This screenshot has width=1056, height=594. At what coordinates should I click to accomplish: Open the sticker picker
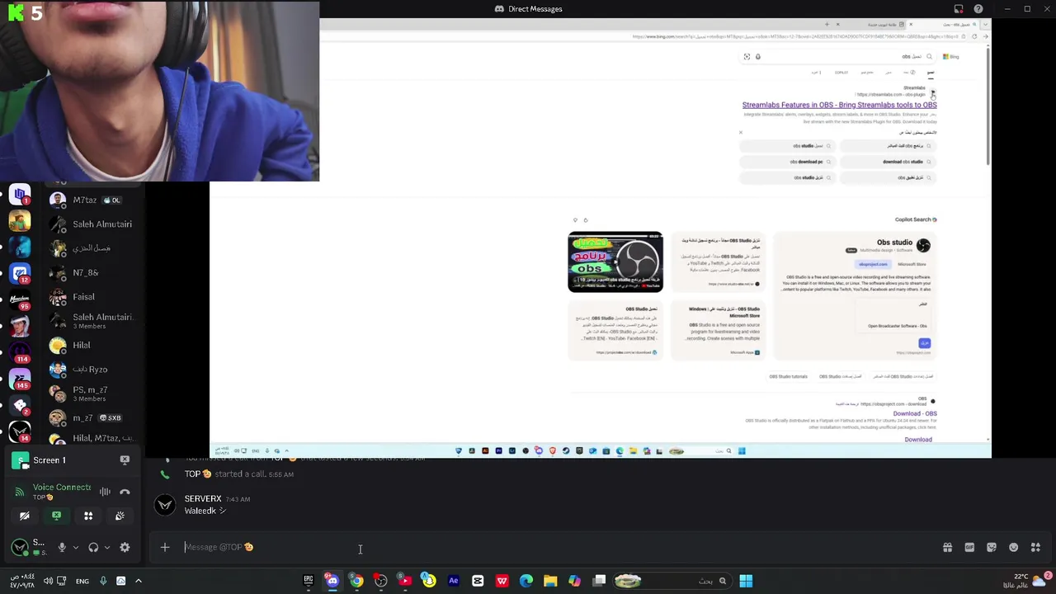click(x=992, y=547)
